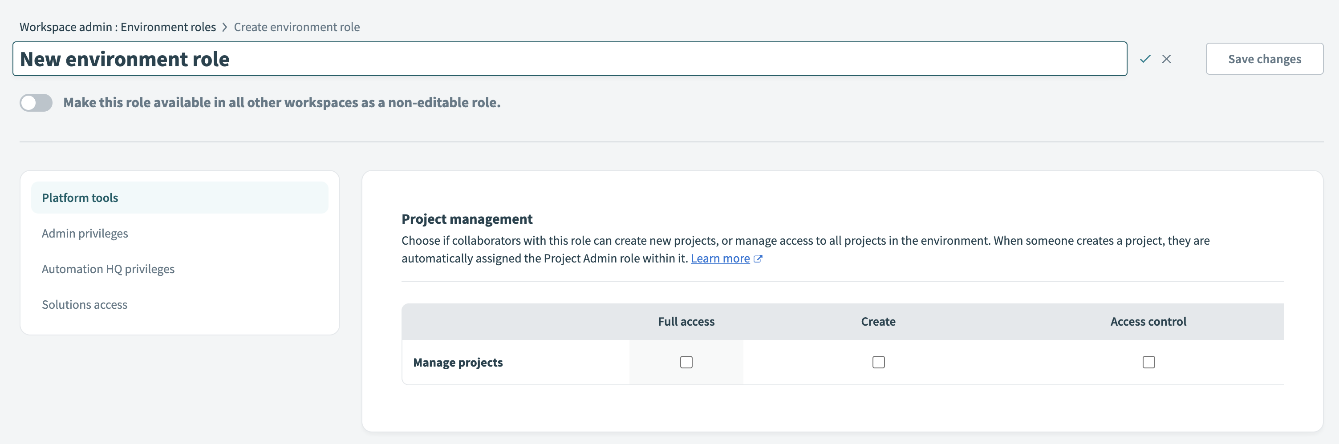The image size is (1339, 444).
Task: Toggle making this role available in all workspaces
Action: [x=35, y=103]
